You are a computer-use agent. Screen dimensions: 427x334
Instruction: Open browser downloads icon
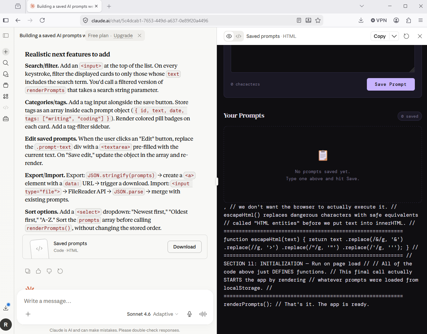tap(361, 20)
